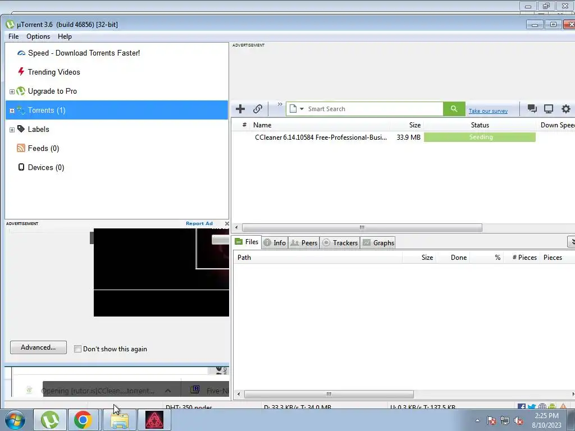Click the Done column header
This screenshot has height=431, width=575.
click(458, 257)
